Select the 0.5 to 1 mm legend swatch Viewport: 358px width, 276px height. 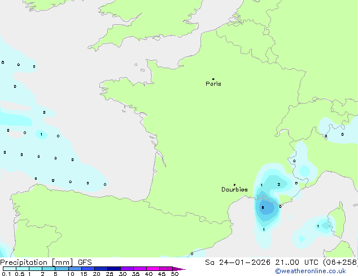click(x=23, y=269)
